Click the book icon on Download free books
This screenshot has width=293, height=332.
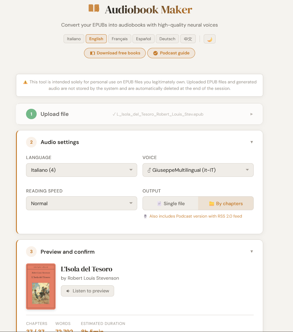coord(93,53)
